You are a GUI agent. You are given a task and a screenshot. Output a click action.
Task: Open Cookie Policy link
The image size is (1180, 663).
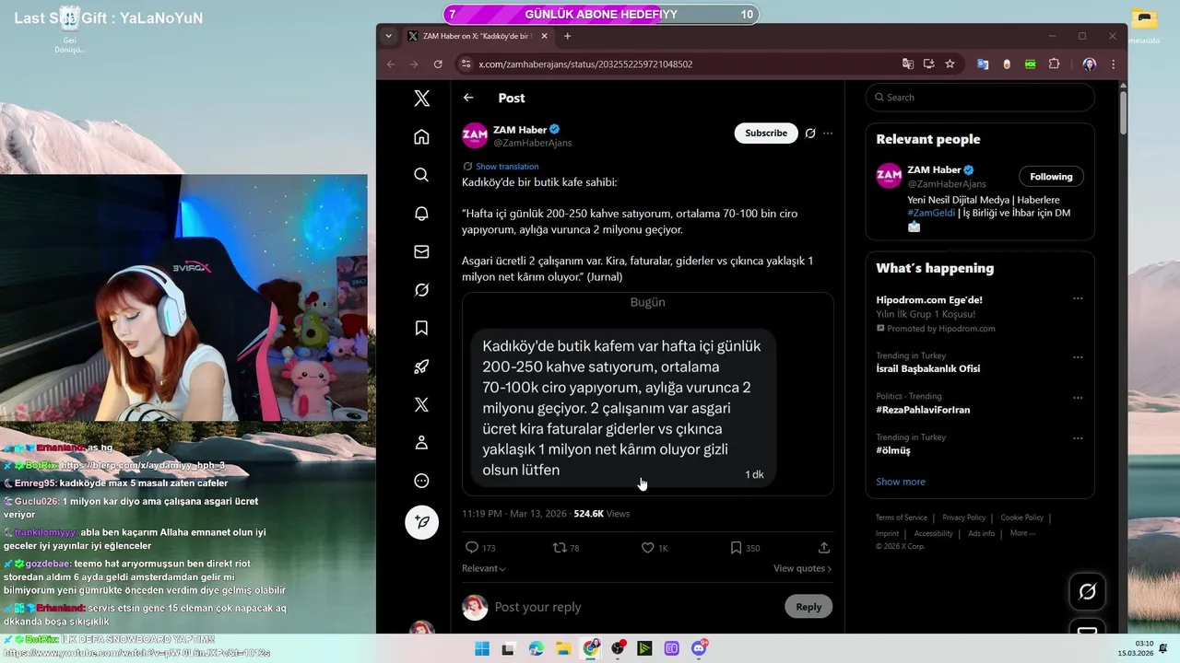[1021, 518]
